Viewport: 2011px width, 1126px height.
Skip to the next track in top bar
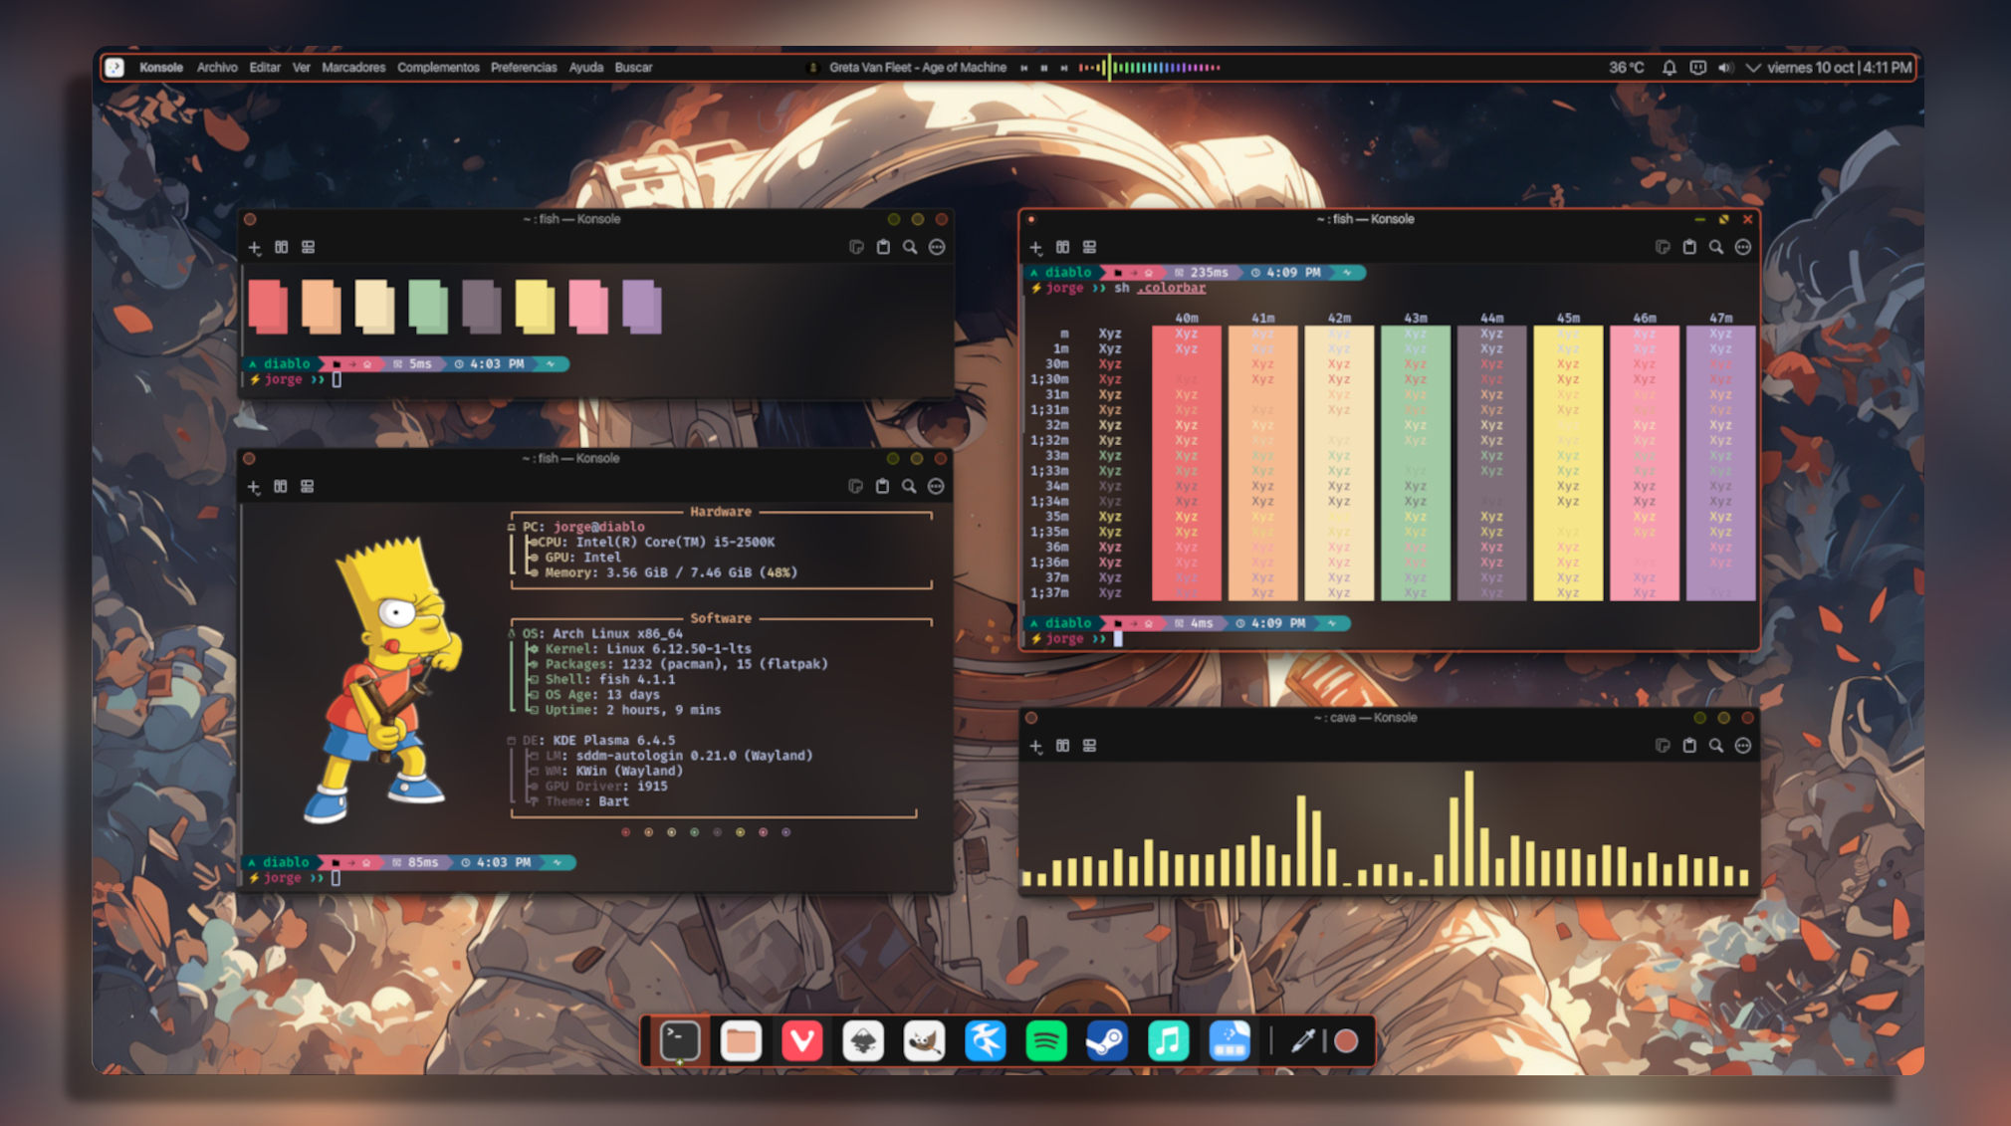(1063, 68)
